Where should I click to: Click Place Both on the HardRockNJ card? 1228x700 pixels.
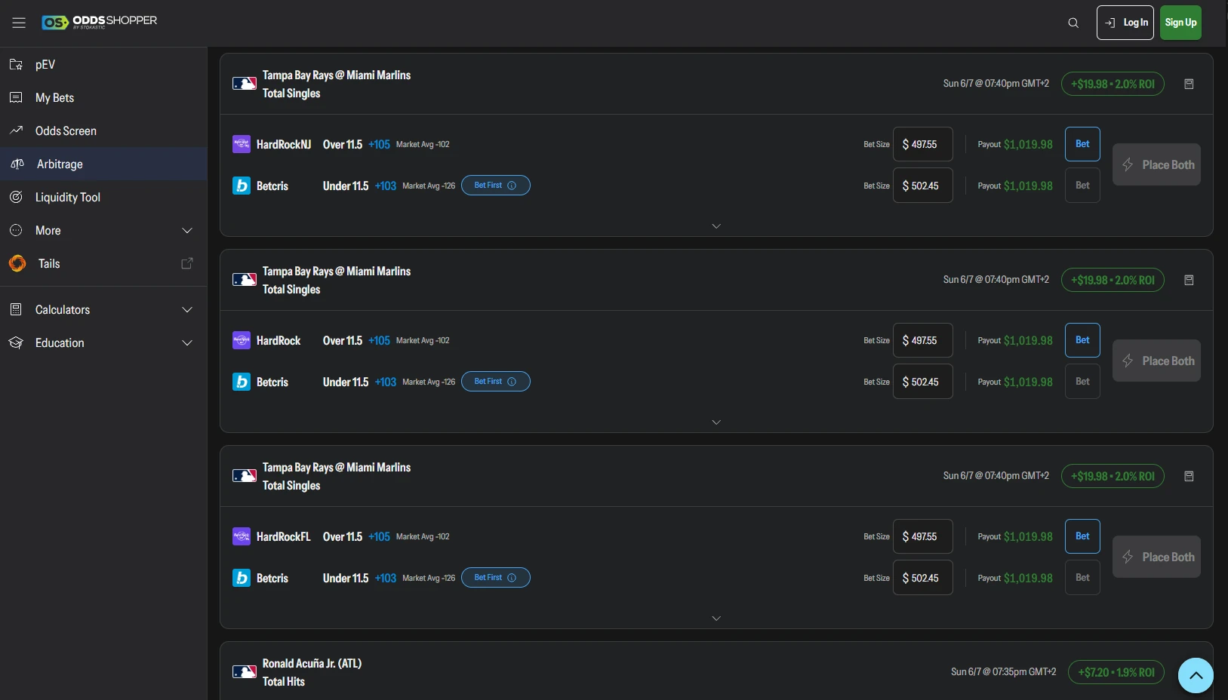click(1156, 164)
